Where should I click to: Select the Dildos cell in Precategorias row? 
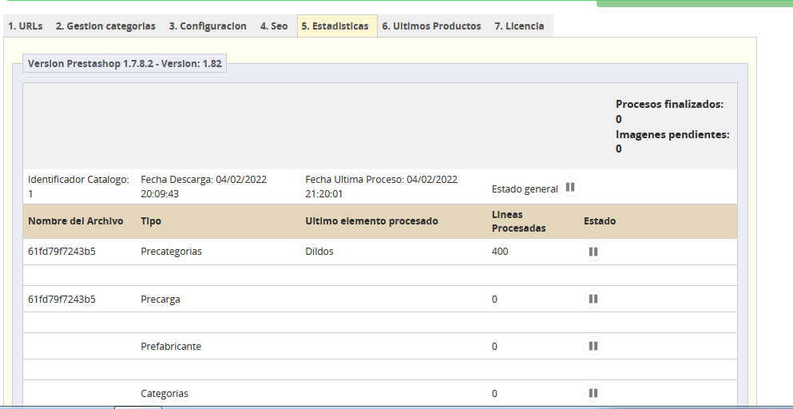(319, 252)
